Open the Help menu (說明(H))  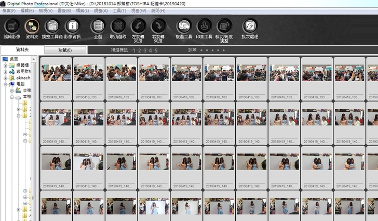pyautogui.click(x=158, y=10)
